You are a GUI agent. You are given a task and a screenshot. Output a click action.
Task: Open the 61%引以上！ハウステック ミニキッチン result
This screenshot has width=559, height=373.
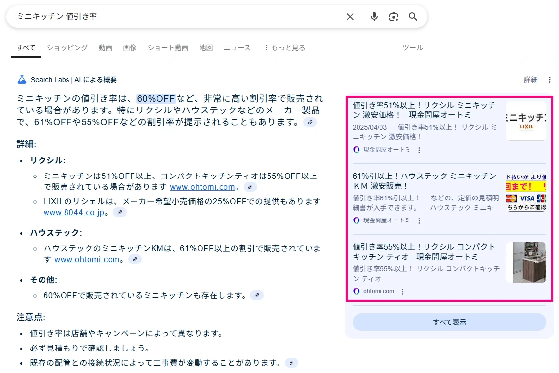coord(424,181)
